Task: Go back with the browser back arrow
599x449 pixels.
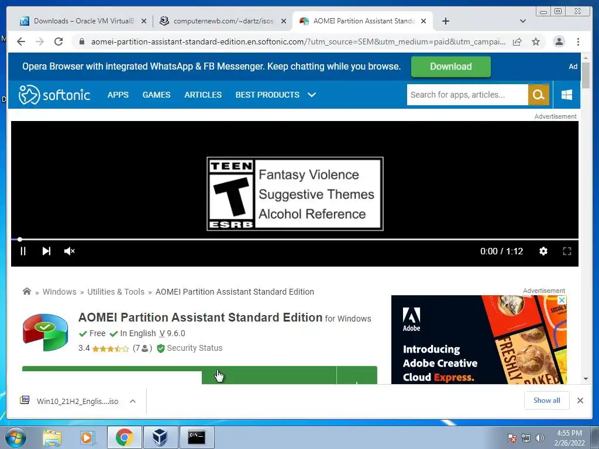Action: [x=21, y=42]
